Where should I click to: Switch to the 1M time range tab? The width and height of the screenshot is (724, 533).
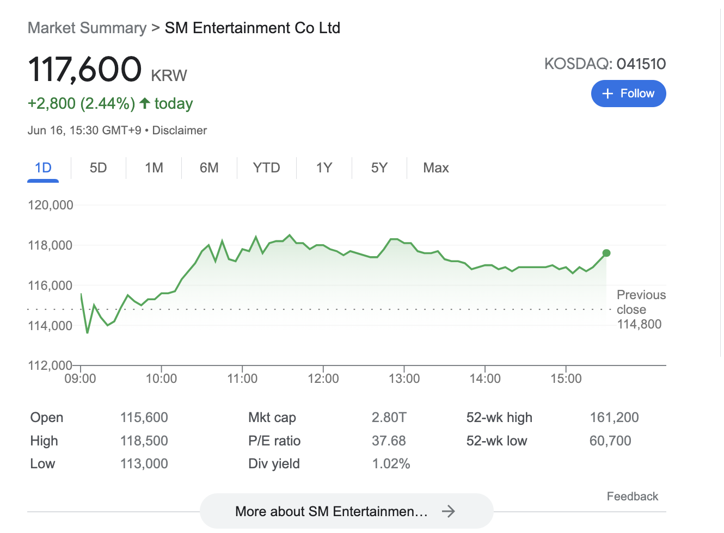(154, 168)
